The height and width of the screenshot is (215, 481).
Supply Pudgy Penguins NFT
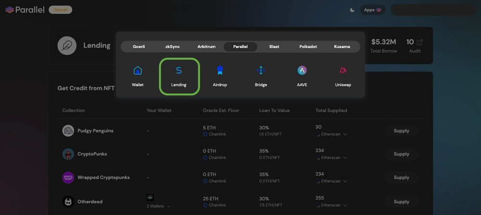402,131
